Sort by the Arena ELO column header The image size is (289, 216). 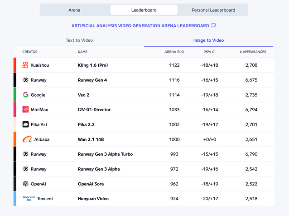pos(174,52)
